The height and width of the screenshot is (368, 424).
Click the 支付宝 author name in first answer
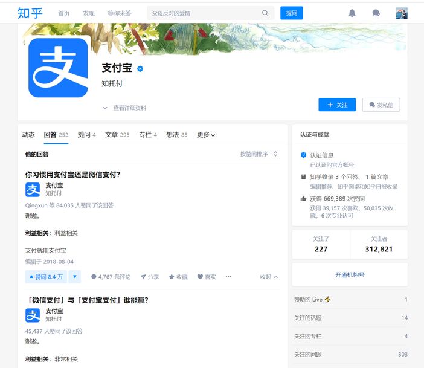[54, 186]
